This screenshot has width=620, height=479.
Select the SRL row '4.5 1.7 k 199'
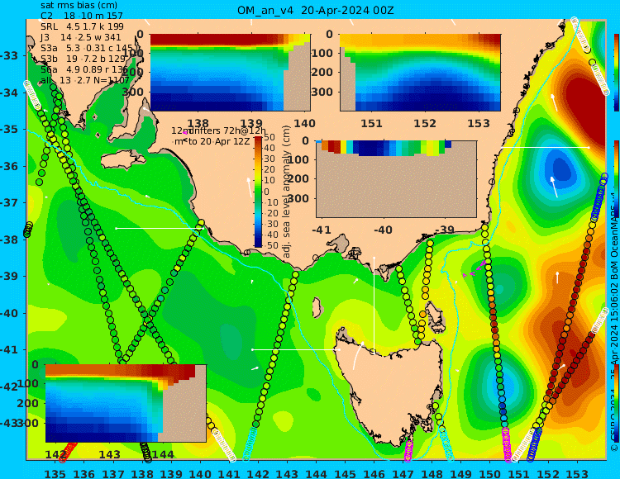pyautogui.click(x=82, y=26)
